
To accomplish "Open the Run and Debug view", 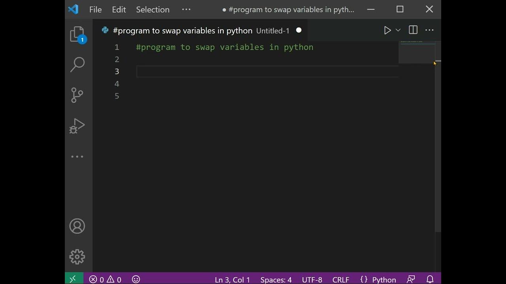I will tap(77, 126).
